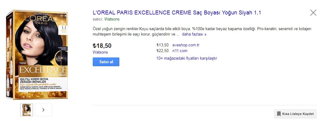The height and width of the screenshot is (121, 323).
Task: Close the product details panel
Action: (313, 13)
